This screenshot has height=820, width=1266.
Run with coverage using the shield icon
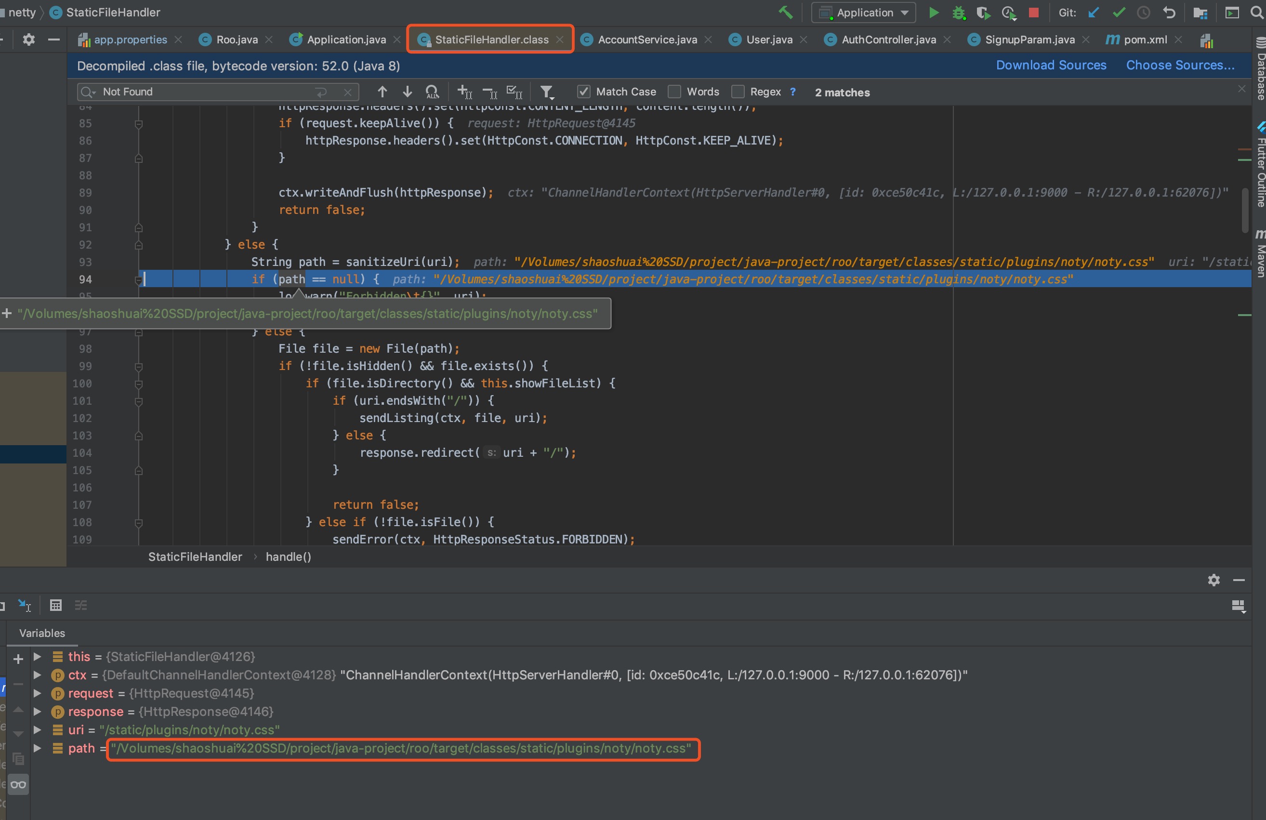tap(984, 13)
